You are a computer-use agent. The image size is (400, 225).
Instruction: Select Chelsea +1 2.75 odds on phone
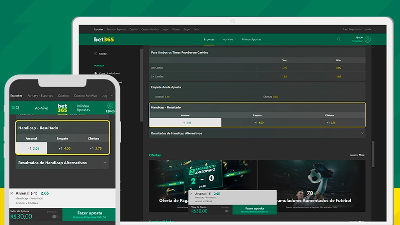point(94,148)
